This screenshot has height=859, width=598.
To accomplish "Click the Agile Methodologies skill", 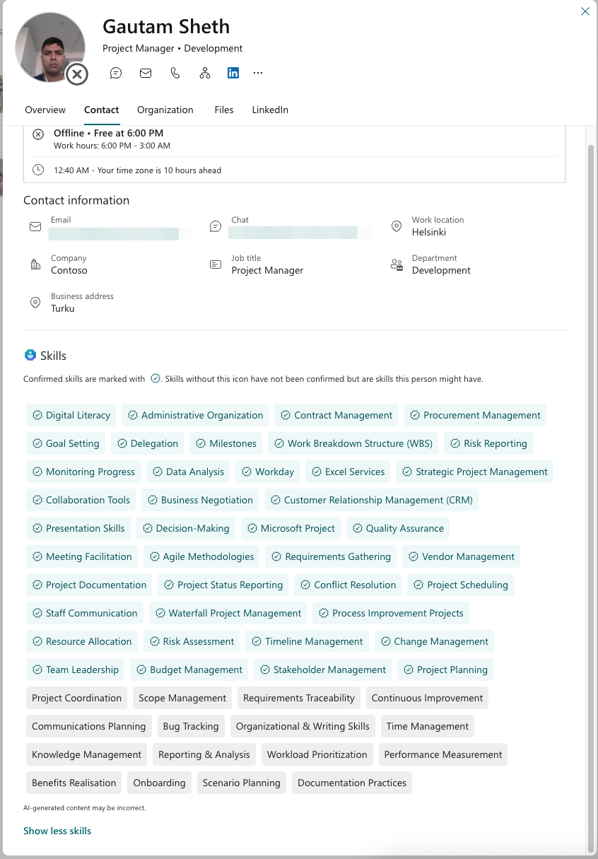I will tap(201, 556).
